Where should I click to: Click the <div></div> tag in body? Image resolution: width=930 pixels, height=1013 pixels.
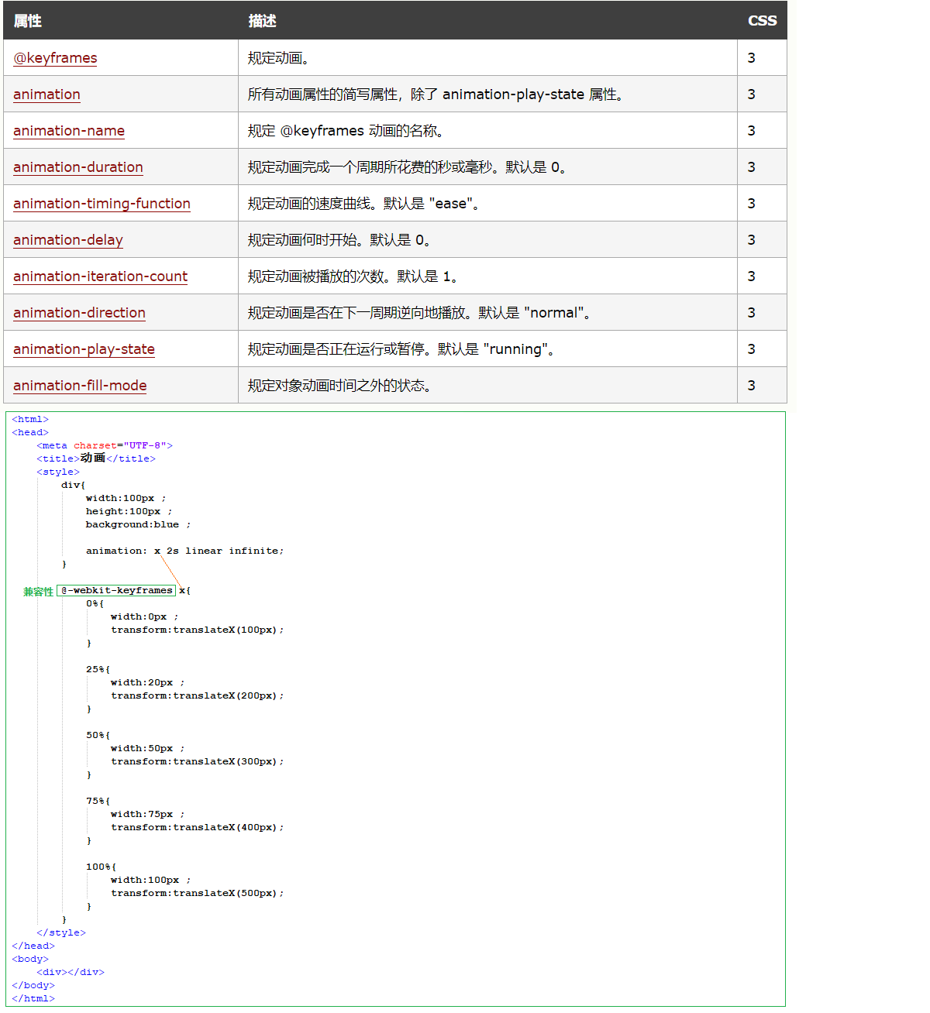(x=71, y=973)
